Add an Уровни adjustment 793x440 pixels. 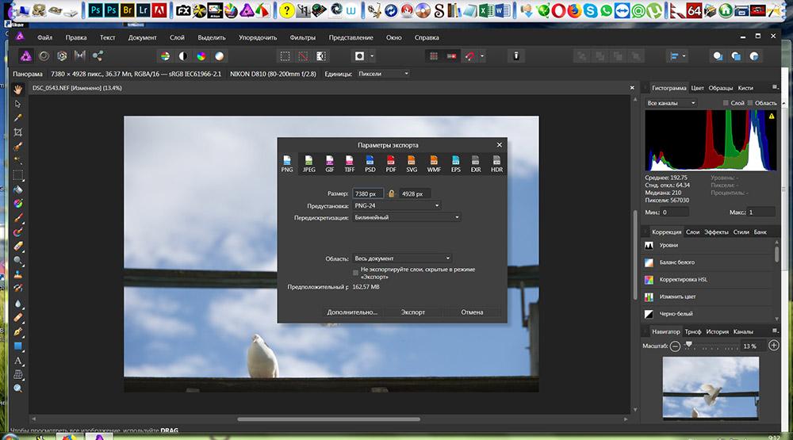(x=708, y=245)
